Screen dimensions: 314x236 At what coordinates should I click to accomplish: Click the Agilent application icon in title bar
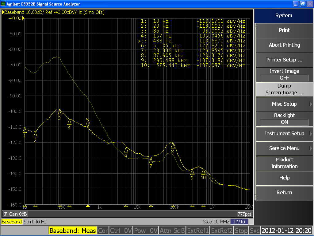coord(3,4)
